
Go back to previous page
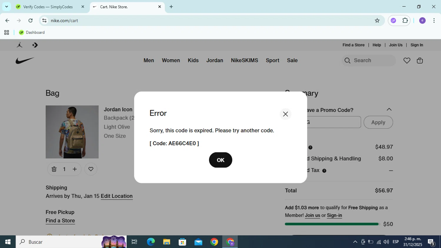point(7,21)
